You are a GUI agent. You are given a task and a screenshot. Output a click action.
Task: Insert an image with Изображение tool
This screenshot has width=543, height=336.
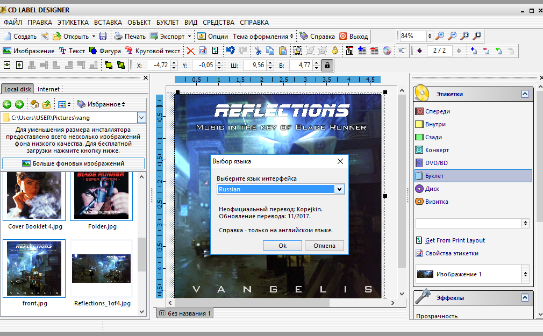pyautogui.click(x=28, y=51)
